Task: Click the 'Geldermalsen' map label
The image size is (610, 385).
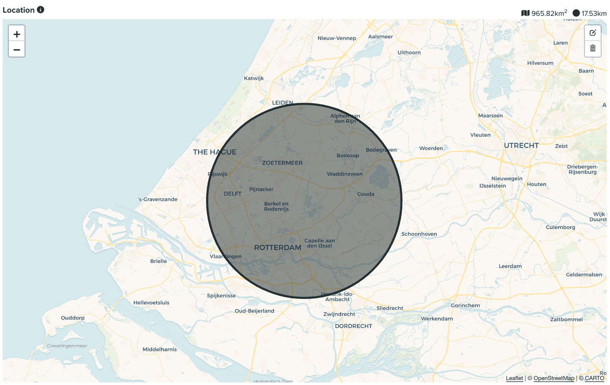Action: (584, 275)
